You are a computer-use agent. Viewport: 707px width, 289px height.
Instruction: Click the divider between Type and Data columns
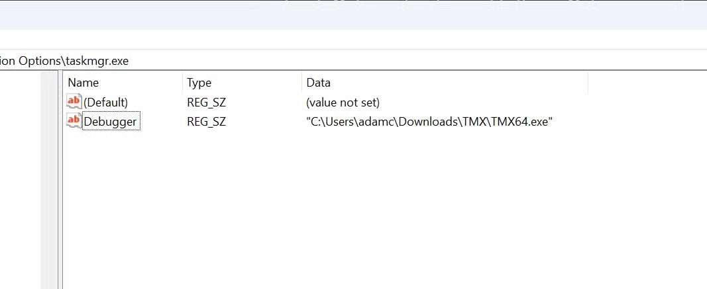tap(302, 83)
